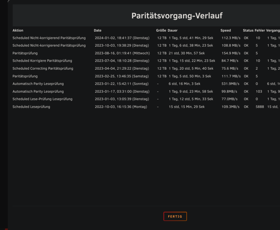Click duration 1 Tag, 5 std, 41 Min, 29 Sek
The height and width of the screenshot is (230, 280).
191,38
